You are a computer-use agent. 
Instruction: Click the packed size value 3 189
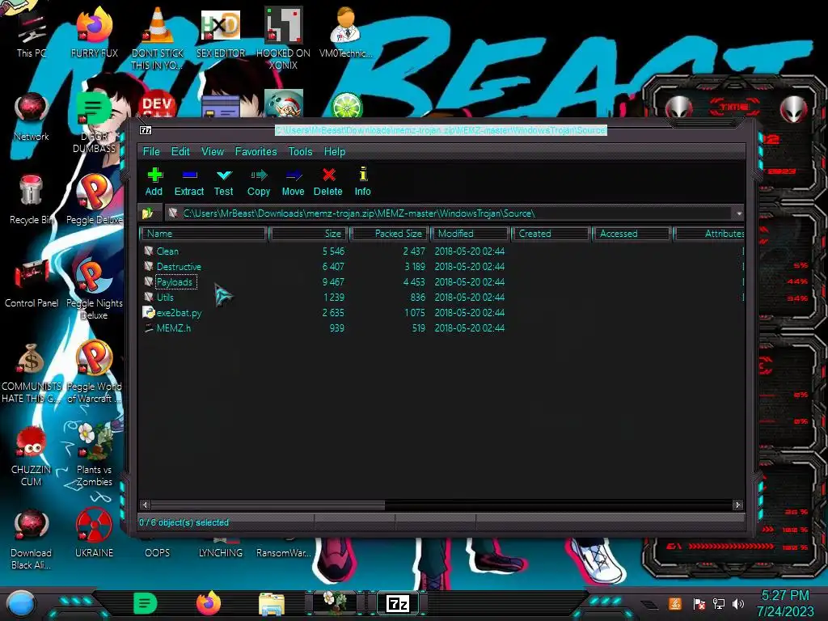[414, 267]
